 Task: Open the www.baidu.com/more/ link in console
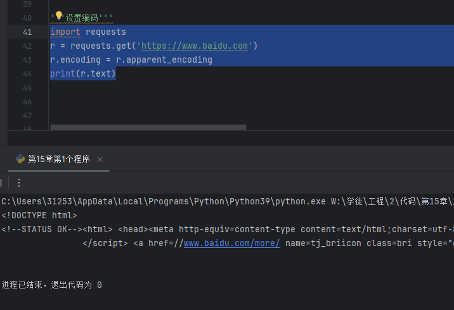(x=232, y=244)
